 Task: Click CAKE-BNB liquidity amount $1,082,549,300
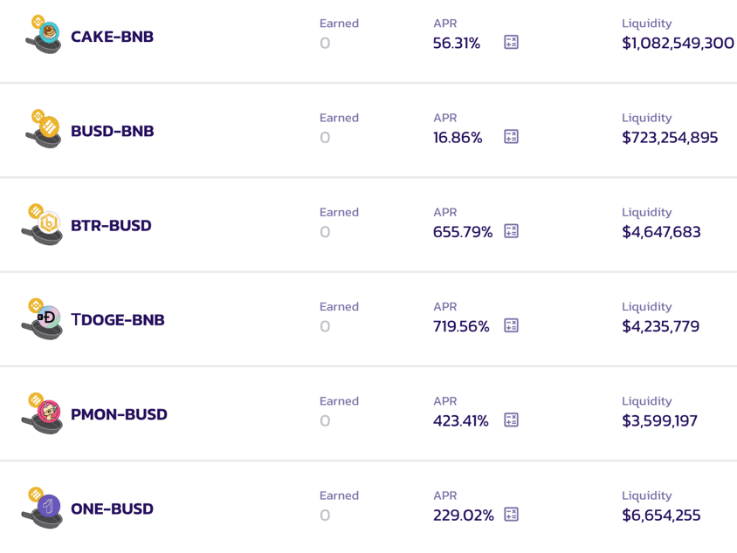pos(678,43)
